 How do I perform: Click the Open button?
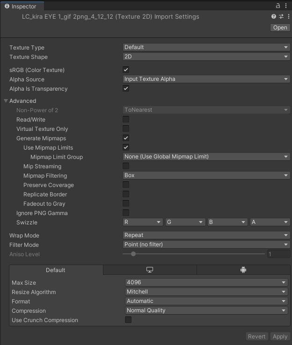pos(280,28)
